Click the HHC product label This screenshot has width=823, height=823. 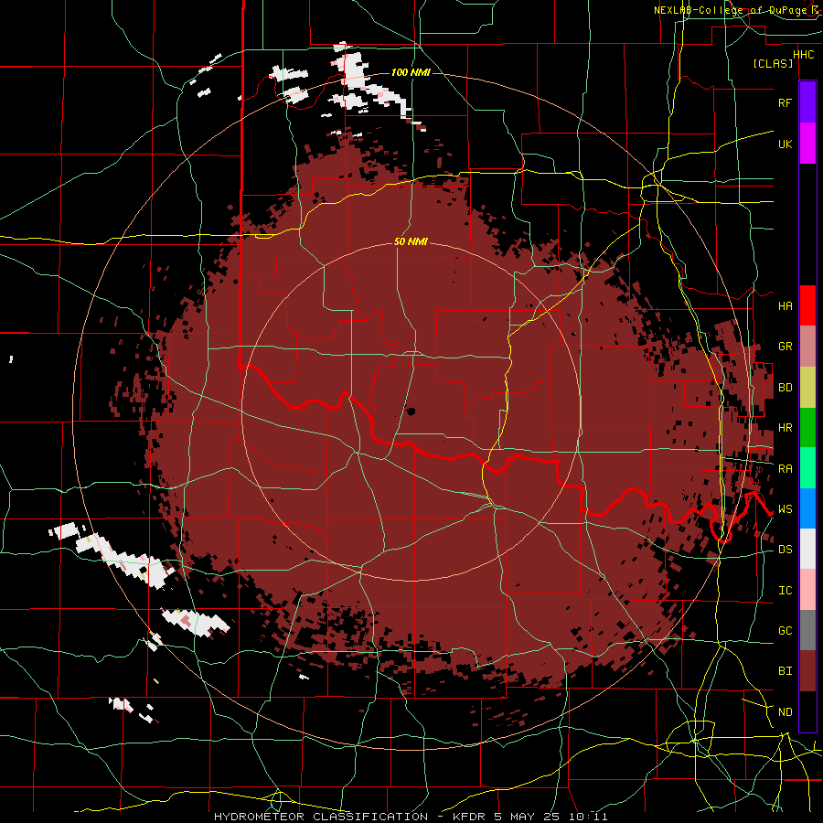803,54
